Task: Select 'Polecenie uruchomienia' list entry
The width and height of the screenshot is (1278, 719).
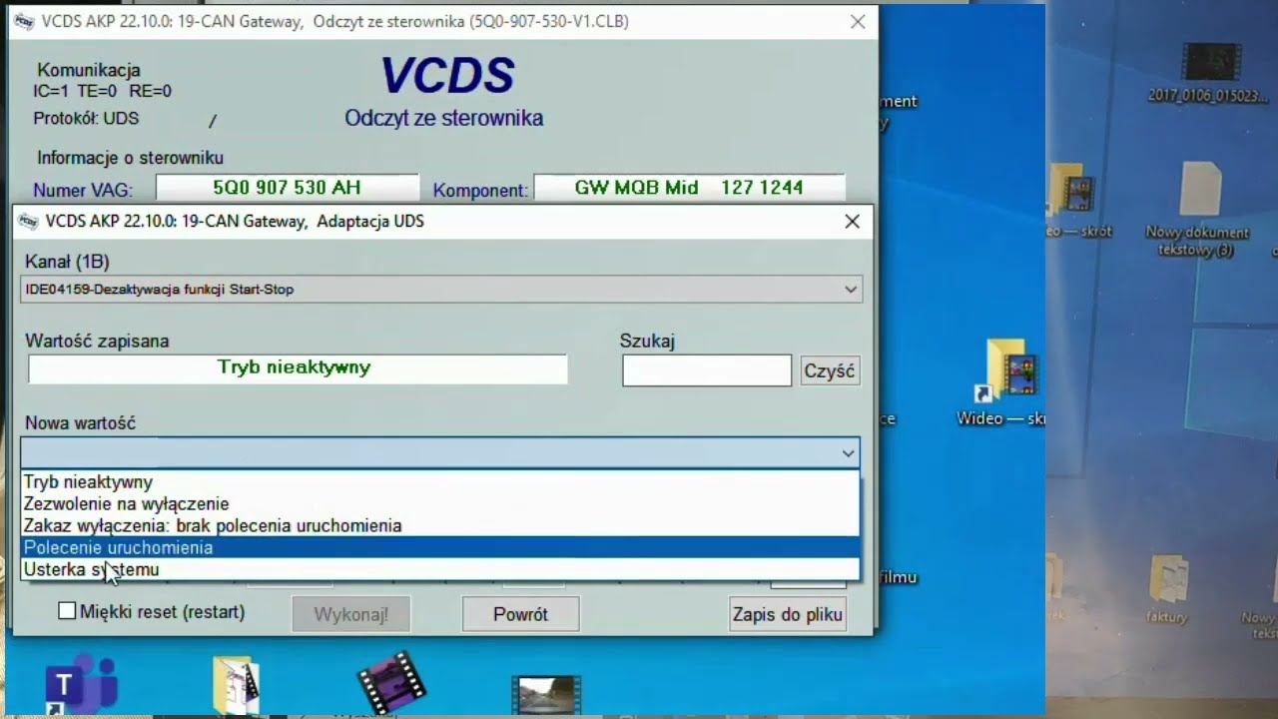Action: point(439,547)
